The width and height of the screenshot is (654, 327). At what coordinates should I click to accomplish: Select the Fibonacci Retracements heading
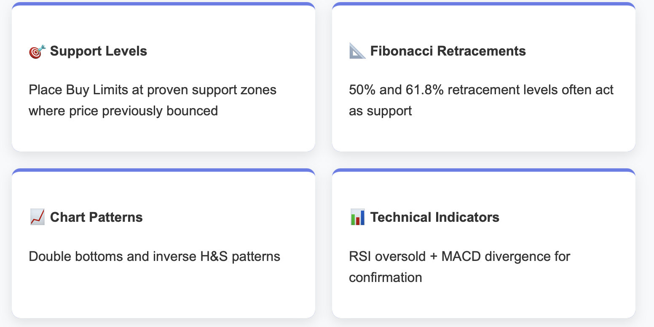coord(448,51)
